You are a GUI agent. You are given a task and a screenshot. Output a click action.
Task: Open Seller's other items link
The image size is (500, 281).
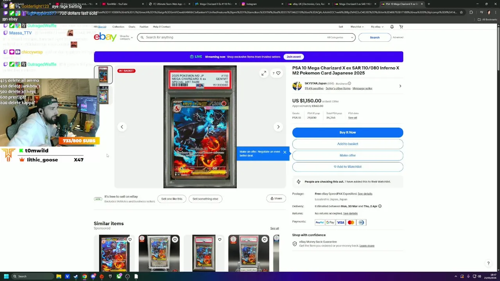point(338,88)
